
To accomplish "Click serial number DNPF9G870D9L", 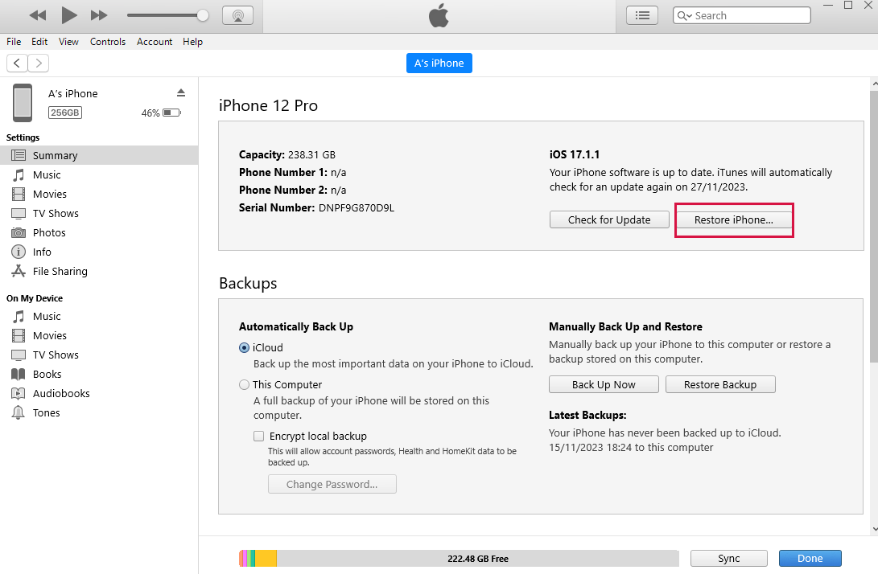I will tap(357, 208).
